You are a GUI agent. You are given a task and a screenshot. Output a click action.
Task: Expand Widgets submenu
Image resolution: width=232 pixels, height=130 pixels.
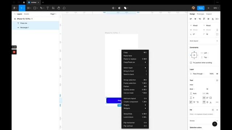pos(135,108)
